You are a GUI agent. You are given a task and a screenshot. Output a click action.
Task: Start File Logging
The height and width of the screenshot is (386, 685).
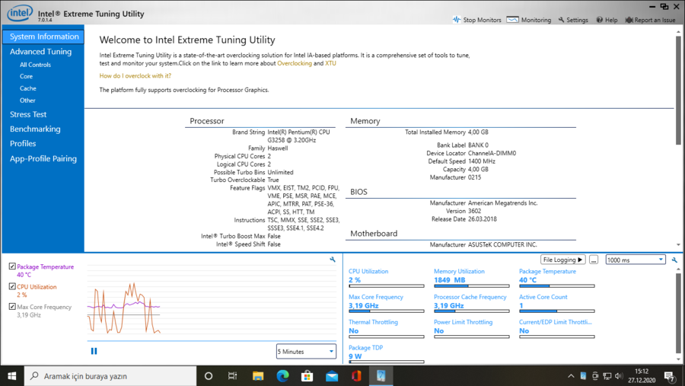pyautogui.click(x=562, y=260)
